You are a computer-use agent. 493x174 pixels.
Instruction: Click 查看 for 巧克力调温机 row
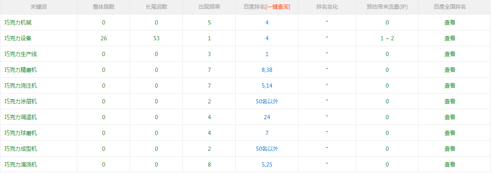450,117
